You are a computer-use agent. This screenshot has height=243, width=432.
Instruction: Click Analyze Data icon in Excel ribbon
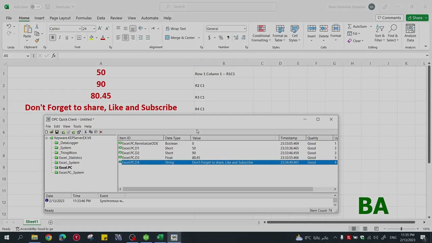click(410, 33)
